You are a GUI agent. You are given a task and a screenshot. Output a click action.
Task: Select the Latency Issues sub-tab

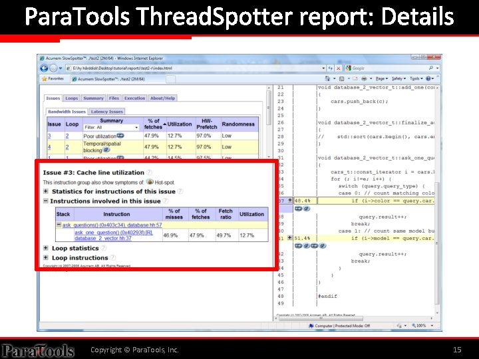(107, 112)
